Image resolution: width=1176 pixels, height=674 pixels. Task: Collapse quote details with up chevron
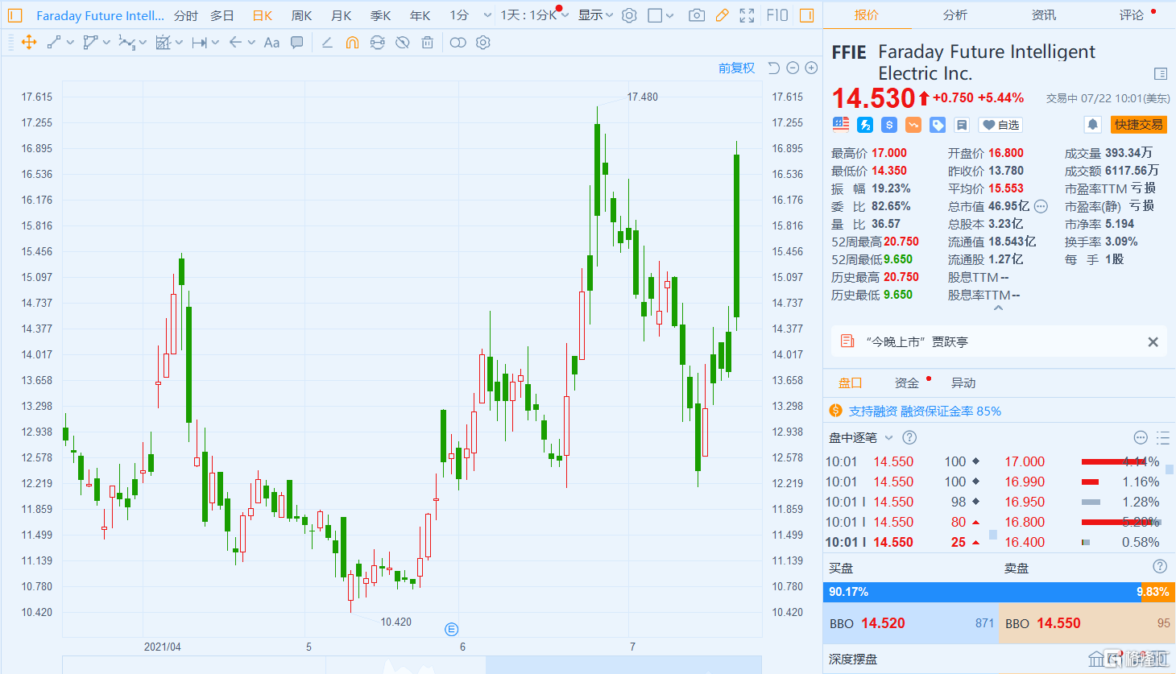[999, 308]
